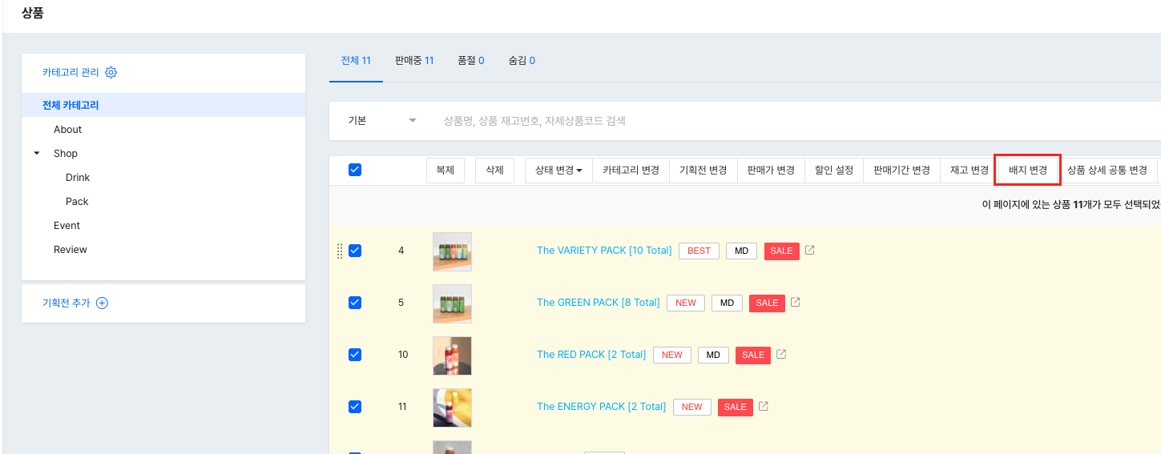Image resolution: width=1161 pixels, height=454 pixels.
Task: Click The VARIETY PACK product thumbnail
Action: point(452,251)
